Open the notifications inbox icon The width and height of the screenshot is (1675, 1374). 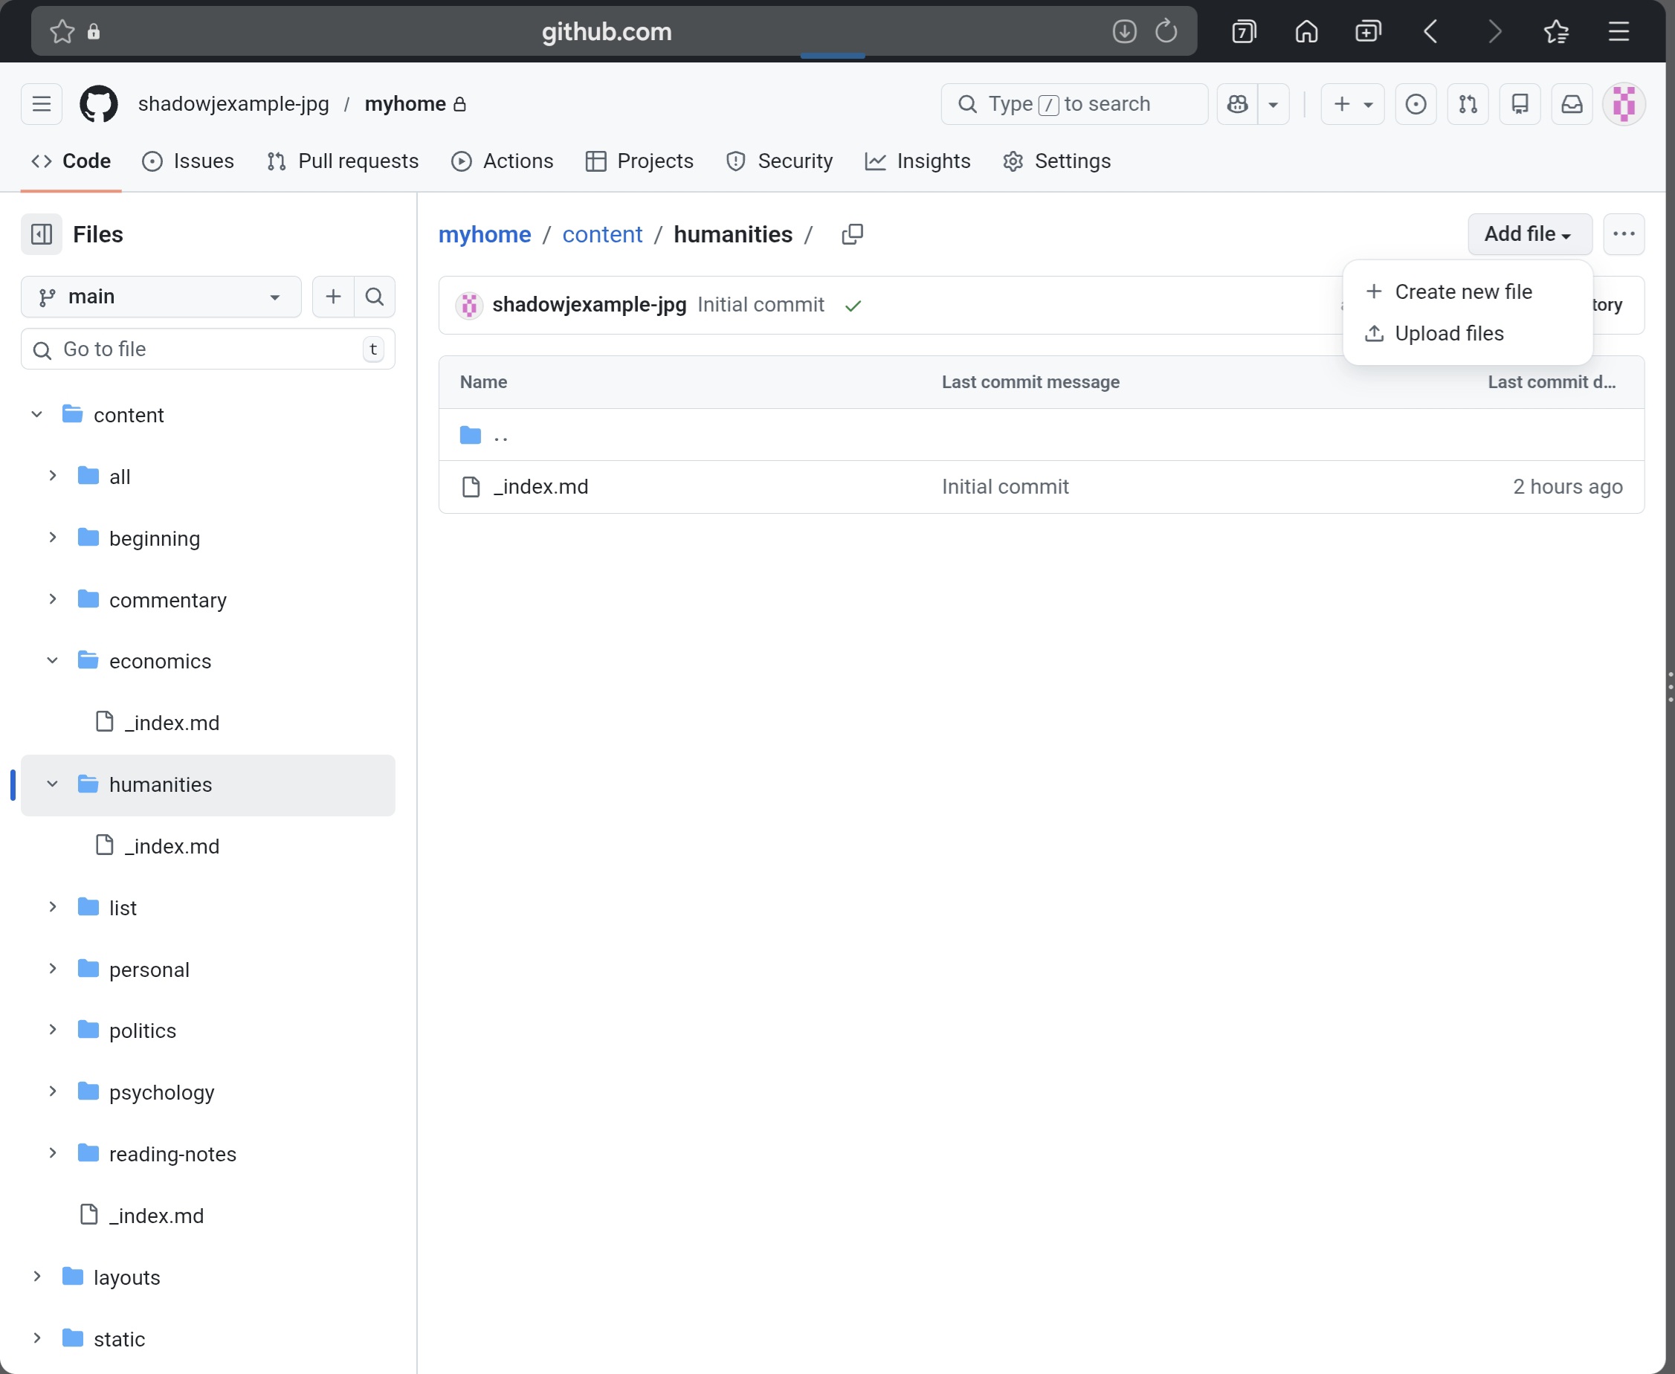pos(1572,103)
